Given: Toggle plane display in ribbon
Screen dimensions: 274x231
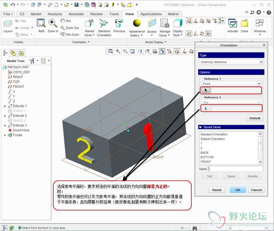Looking at the screenshot, I should tap(189, 21).
